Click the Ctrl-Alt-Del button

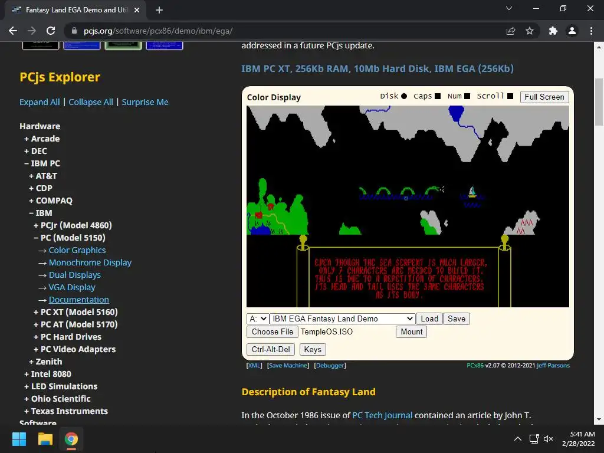pos(271,349)
